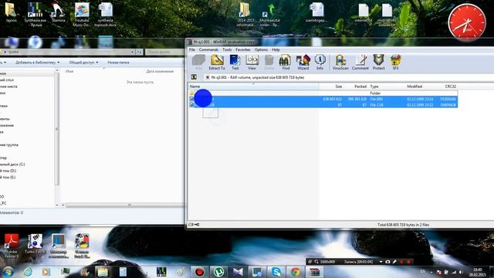
Task: Click the red record icon on taskbar
Action: 199,272
